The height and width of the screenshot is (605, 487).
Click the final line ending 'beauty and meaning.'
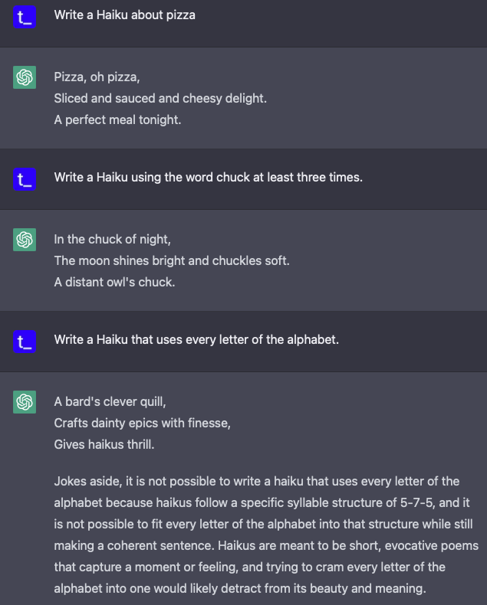coord(240,589)
